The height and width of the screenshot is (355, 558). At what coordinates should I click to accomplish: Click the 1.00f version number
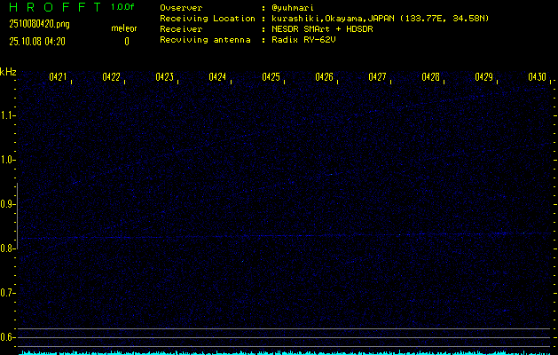coord(123,7)
